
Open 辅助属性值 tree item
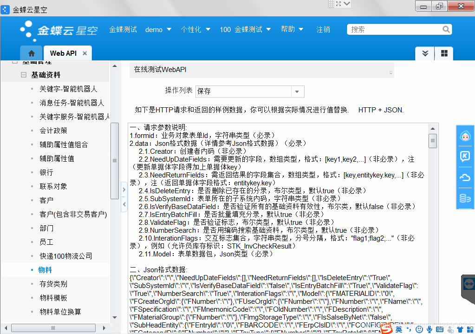click(57, 158)
